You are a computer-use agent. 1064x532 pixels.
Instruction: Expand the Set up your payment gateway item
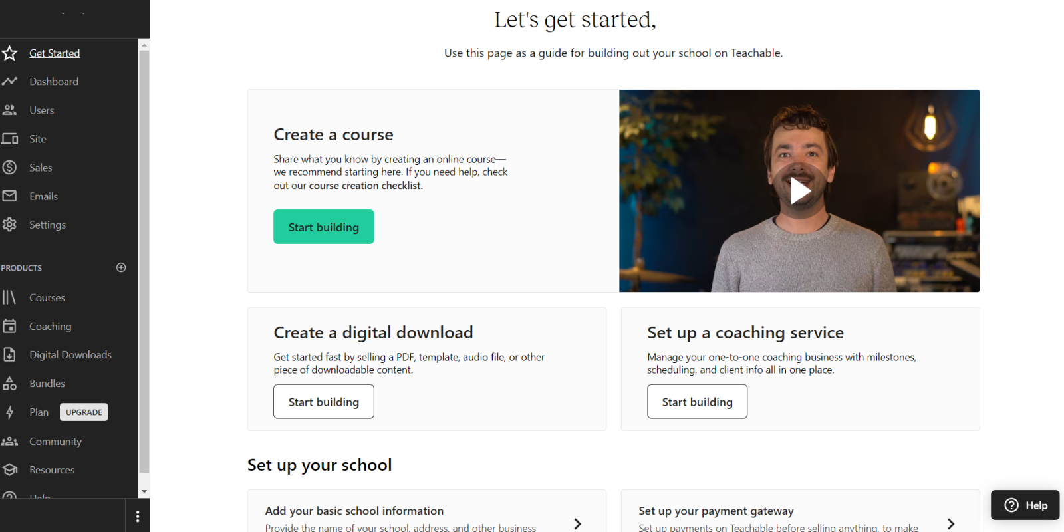[951, 523]
